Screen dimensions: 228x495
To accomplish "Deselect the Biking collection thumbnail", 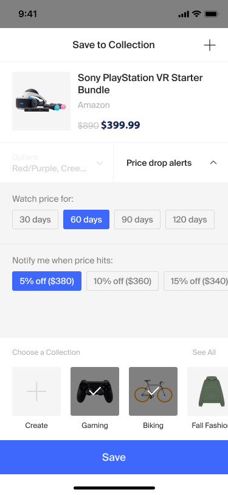I will (x=153, y=391).
